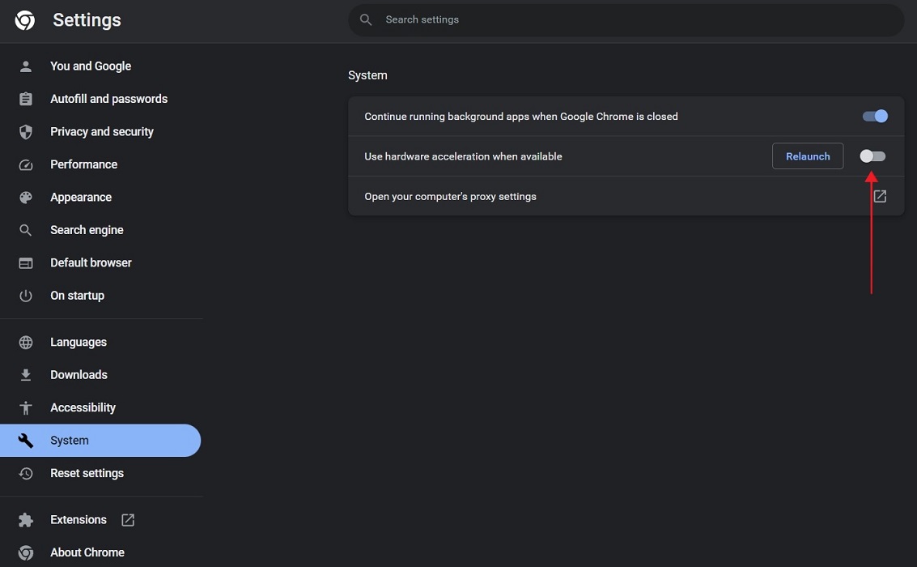The width and height of the screenshot is (917, 567).
Task: Click the proxy settings external link icon
Action: click(x=879, y=195)
